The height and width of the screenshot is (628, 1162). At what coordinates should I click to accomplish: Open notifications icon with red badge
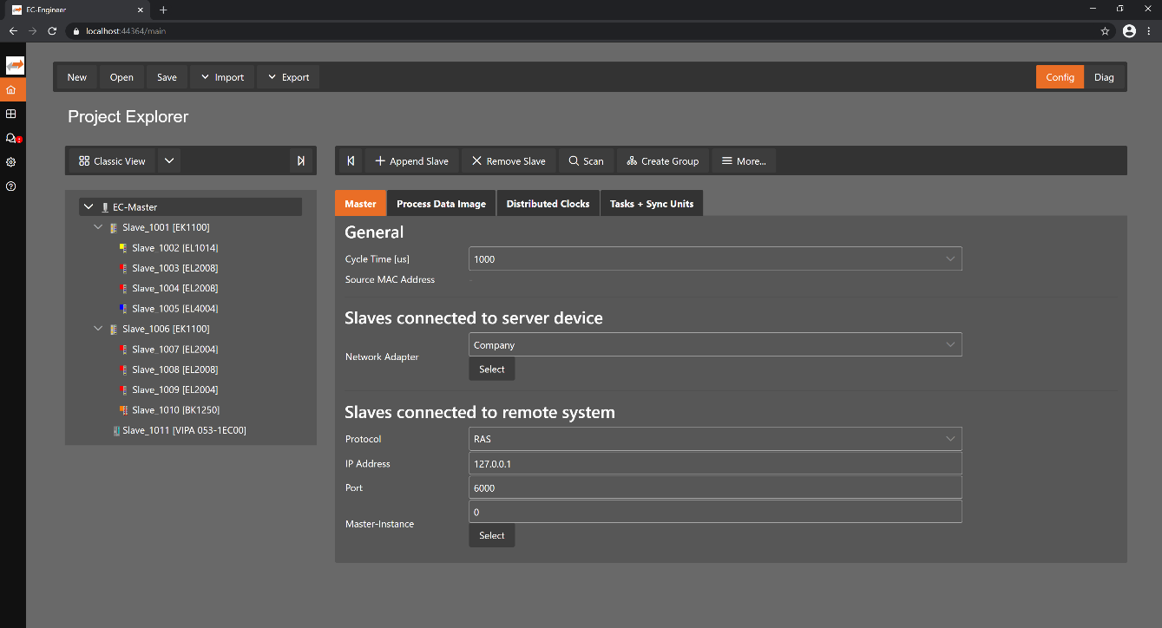11,138
